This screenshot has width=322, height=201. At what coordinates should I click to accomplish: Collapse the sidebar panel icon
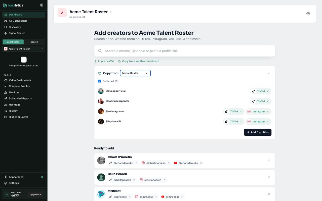(42, 5)
